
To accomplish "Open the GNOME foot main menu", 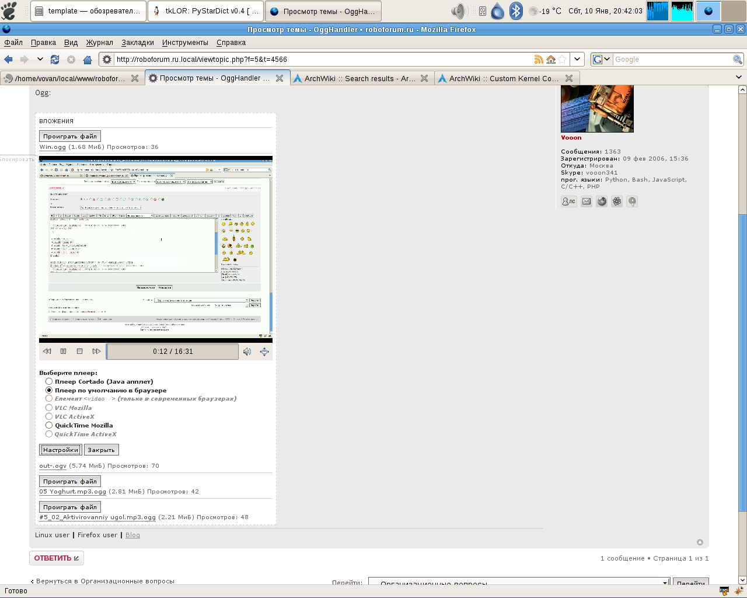I will [x=9, y=11].
